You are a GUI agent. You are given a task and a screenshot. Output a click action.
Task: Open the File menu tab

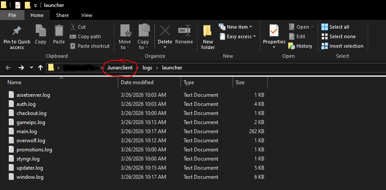coord(12,15)
